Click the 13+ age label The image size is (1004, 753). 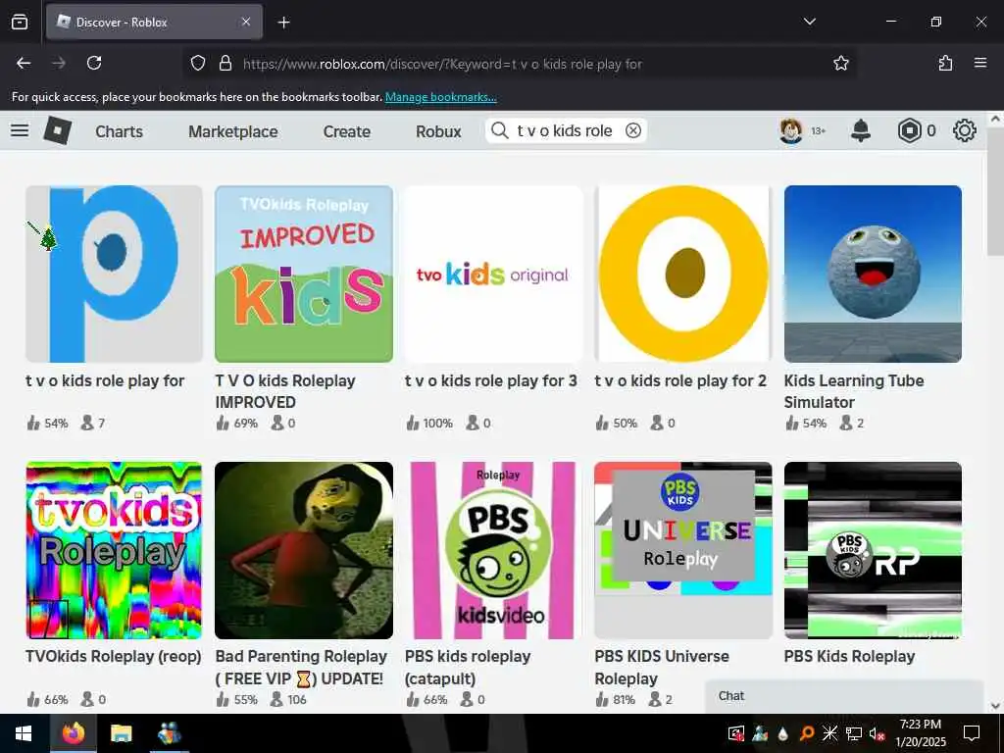click(x=819, y=130)
